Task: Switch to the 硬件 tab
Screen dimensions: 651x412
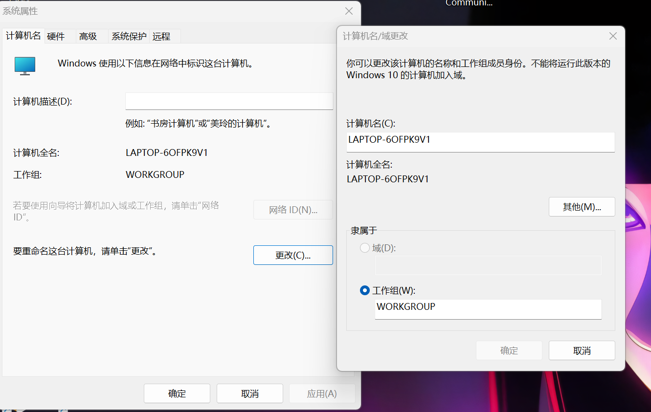Action: click(56, 37)
